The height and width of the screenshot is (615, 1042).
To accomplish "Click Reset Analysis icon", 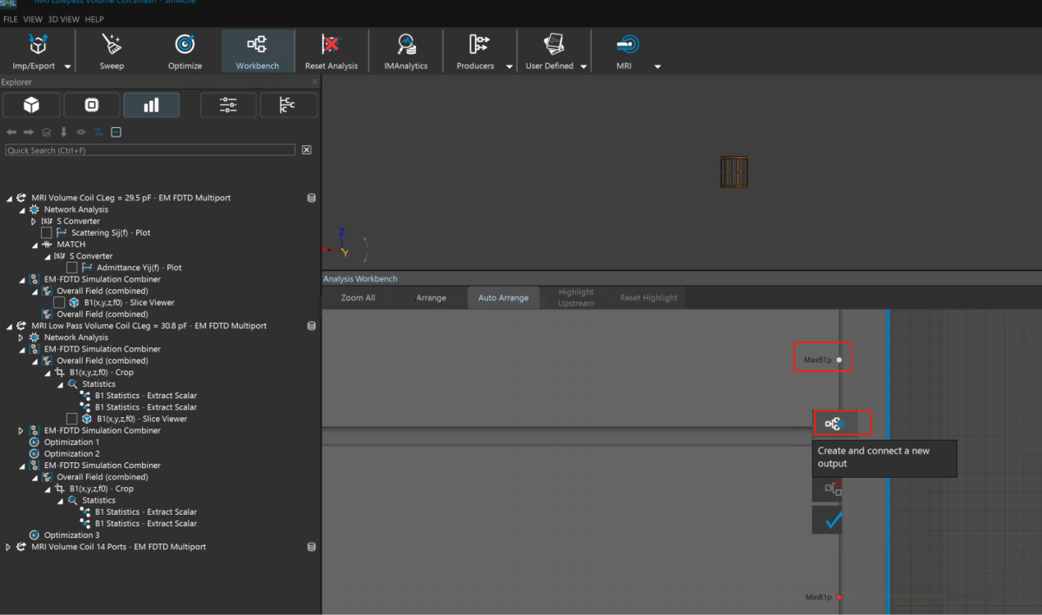I will pos(331,51).
